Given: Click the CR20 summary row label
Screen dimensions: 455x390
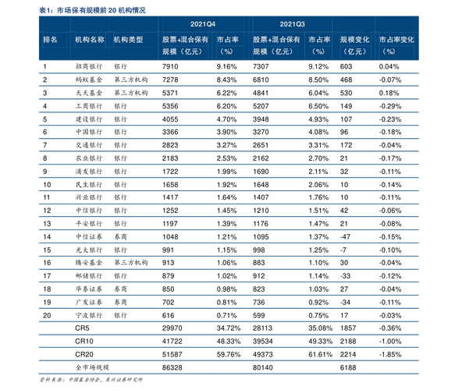Looking at the screenshot, I should tap(84, 354).
